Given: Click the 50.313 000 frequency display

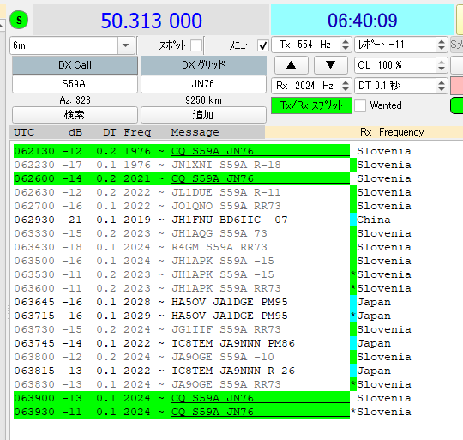Looking at the screenshot, I should (152, 21).
